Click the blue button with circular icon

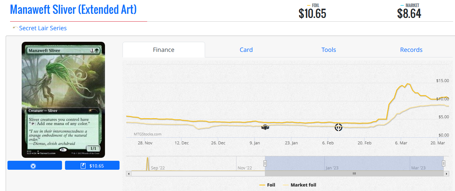[x=35, y=165]
